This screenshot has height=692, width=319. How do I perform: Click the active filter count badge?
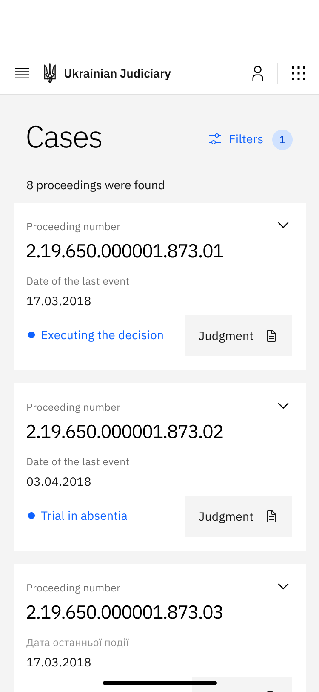click(282, 140)
